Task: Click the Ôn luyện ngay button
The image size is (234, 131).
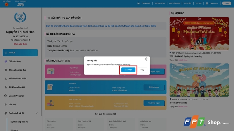Action: [154, 103]
